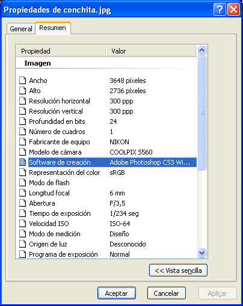Click the page icon beside Alto
The image size is (243, 306).
(x=23, y=91)
